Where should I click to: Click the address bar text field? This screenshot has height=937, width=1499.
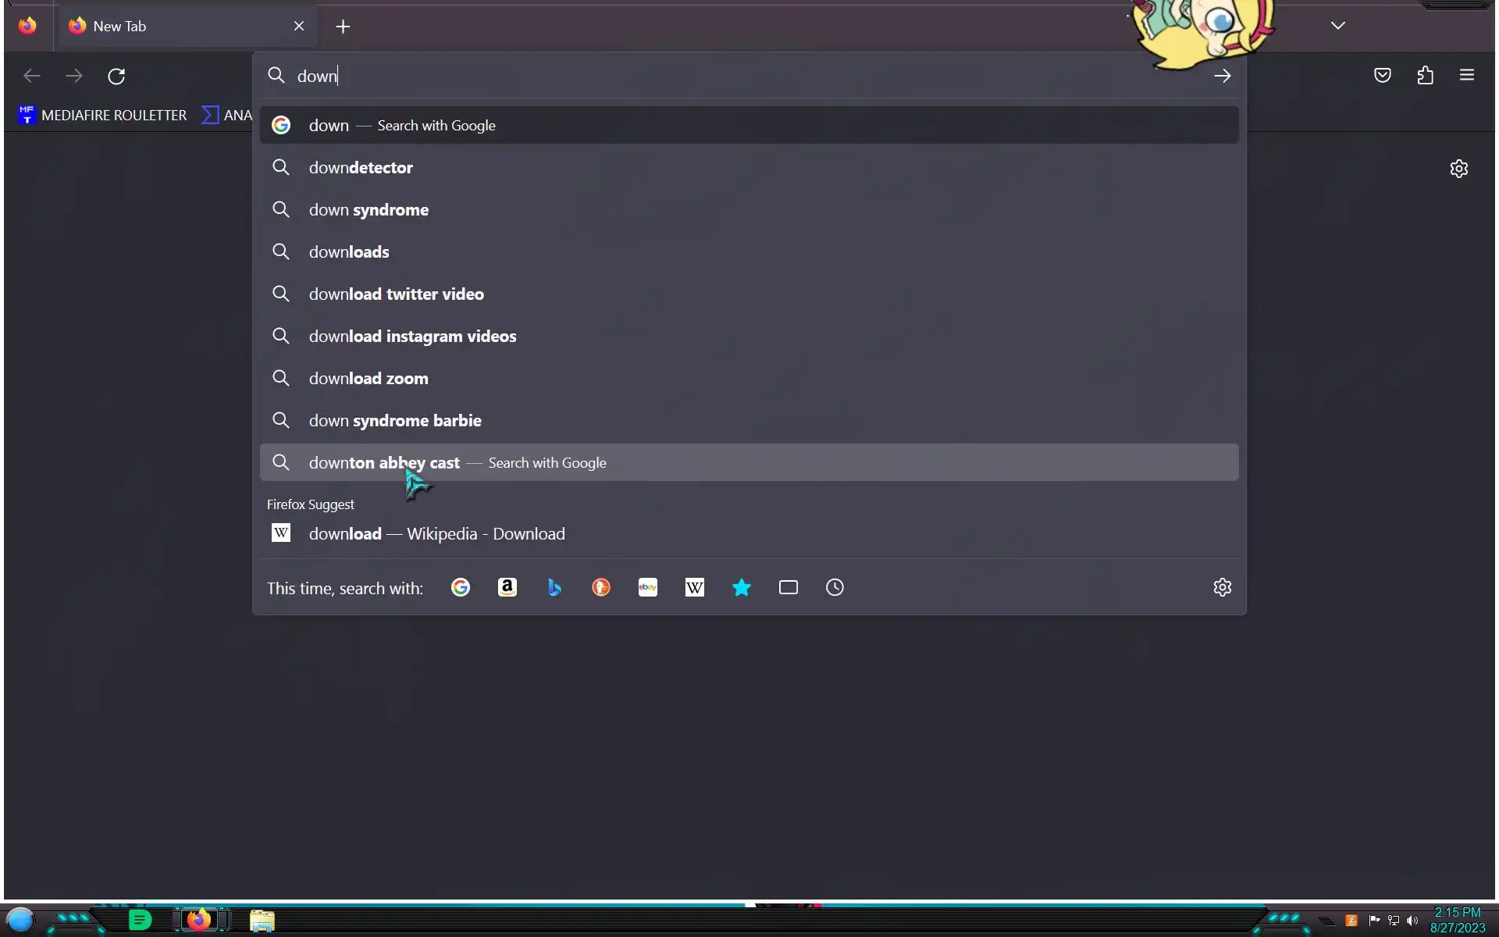point(703,76)
